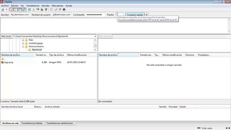Select the ftptutorial folder in tree

pyautogui.click(x=37, y=50)
